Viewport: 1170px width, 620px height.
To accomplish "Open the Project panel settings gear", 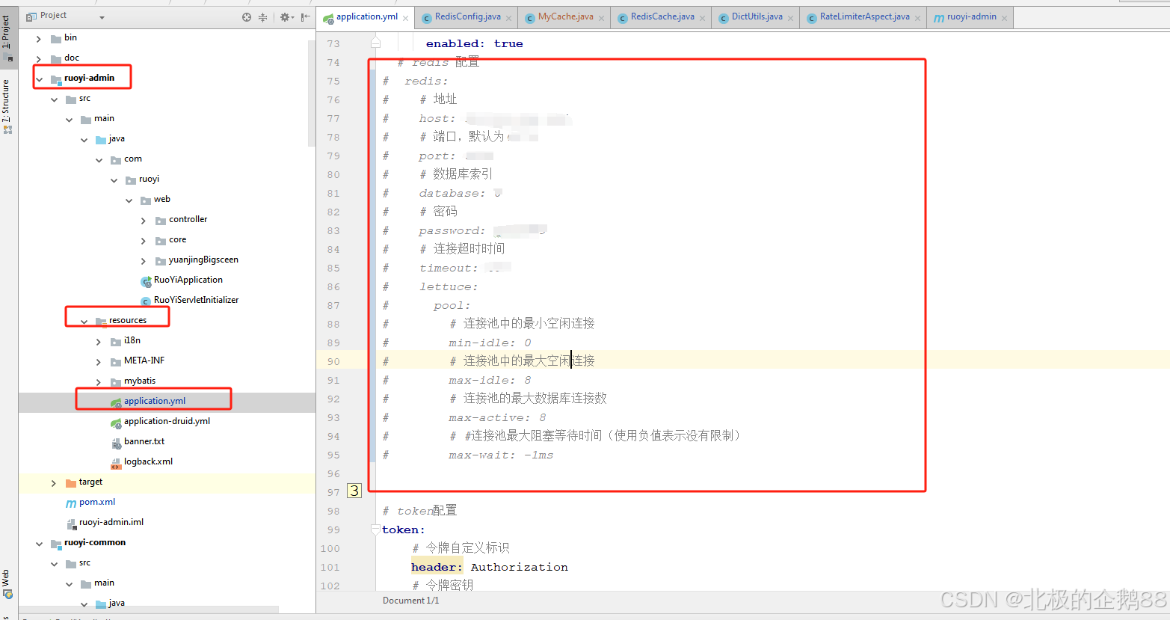I will pos(285,16).
